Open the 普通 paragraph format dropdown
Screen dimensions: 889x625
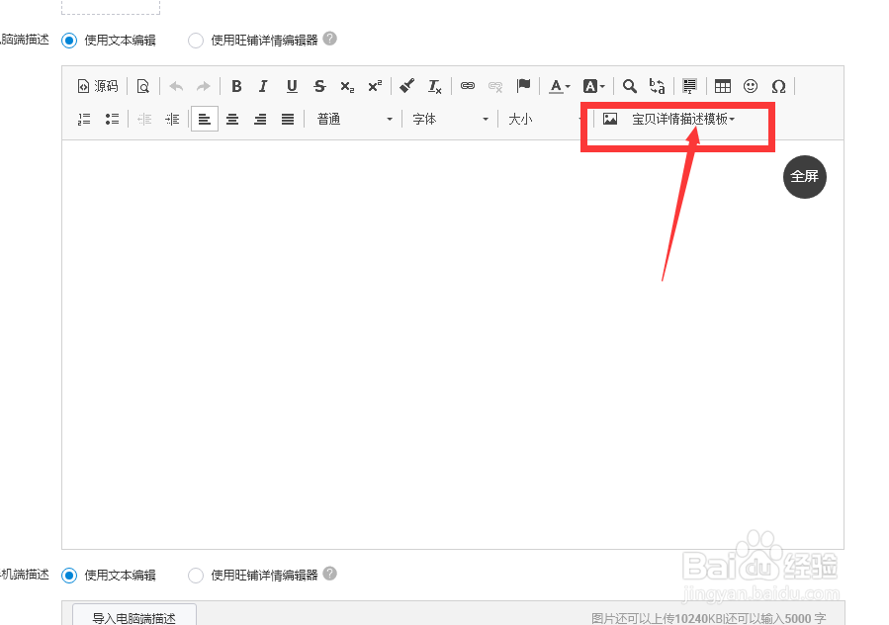coord(354,119)
